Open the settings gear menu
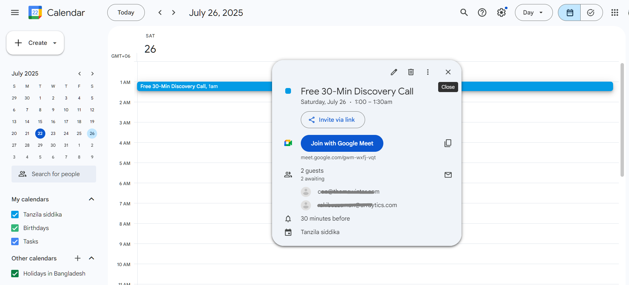Image resolution: width=629 pixels, height=285 pixels. [x=501, y=12]
